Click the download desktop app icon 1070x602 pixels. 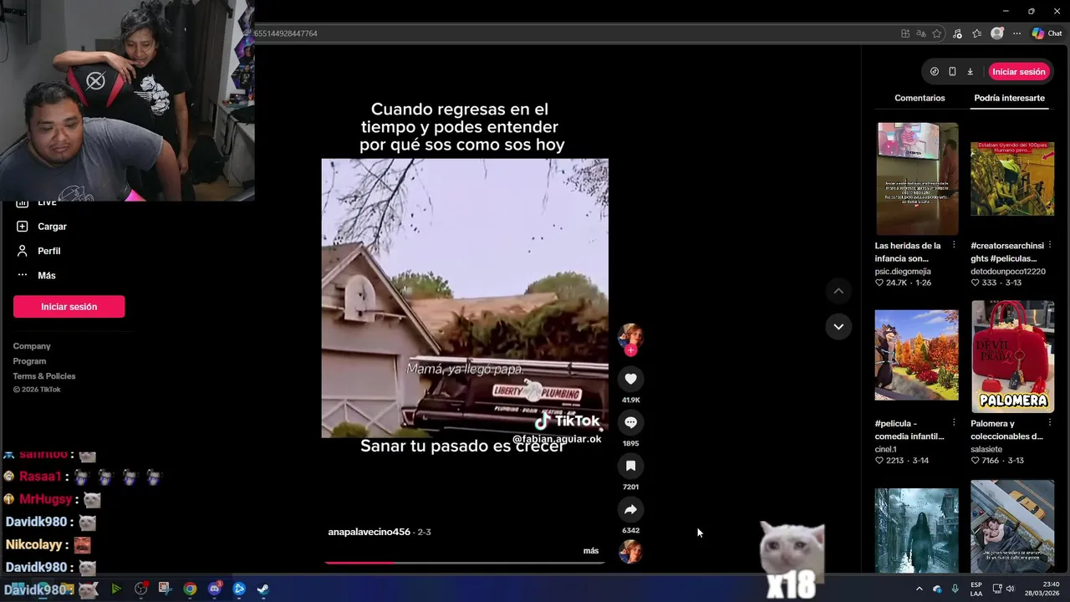click(970, 72)
